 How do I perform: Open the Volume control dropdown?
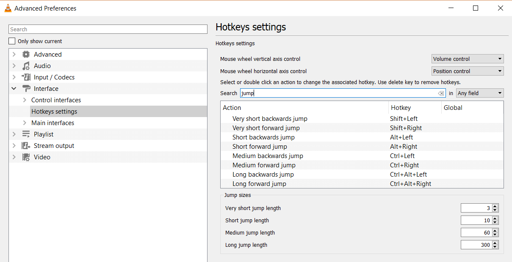click(x=468, y=59)
